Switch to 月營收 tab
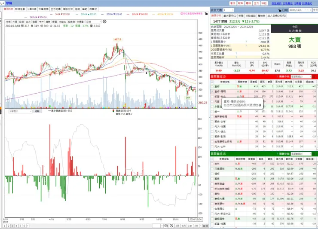318x229 pixels. coord(93,9)
